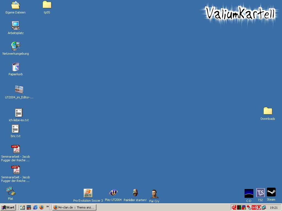Select the ich-liebe-es.txt file

pyautogui.click(x=19, y=113)
